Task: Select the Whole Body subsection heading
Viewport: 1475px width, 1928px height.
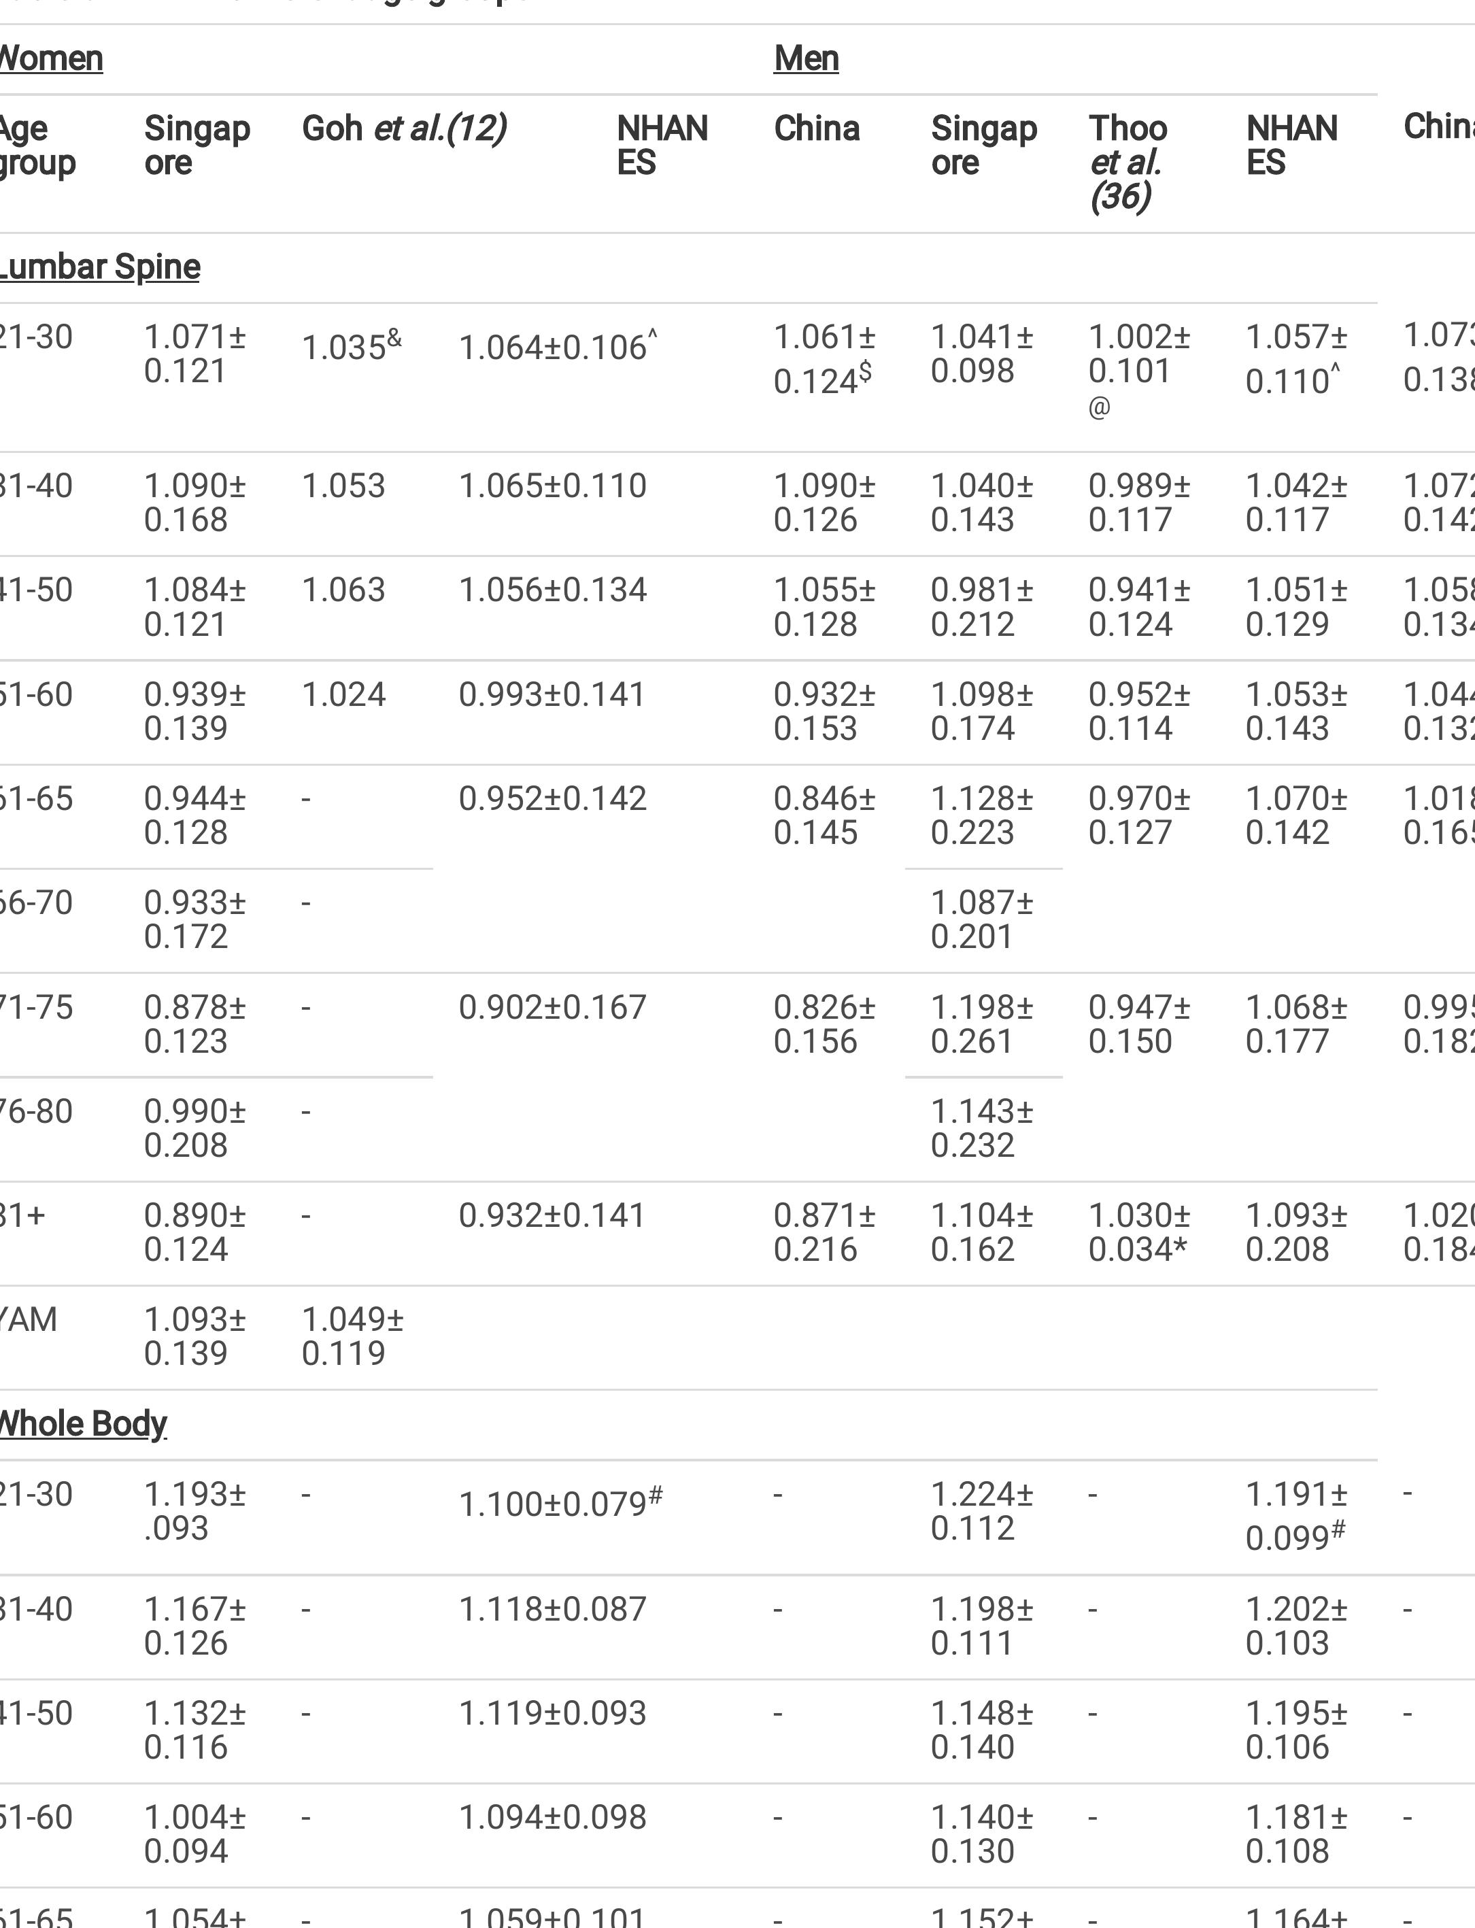Action: click(82, 1424)
